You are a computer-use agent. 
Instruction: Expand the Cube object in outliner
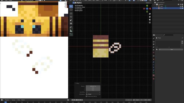[x=157, y=6]
